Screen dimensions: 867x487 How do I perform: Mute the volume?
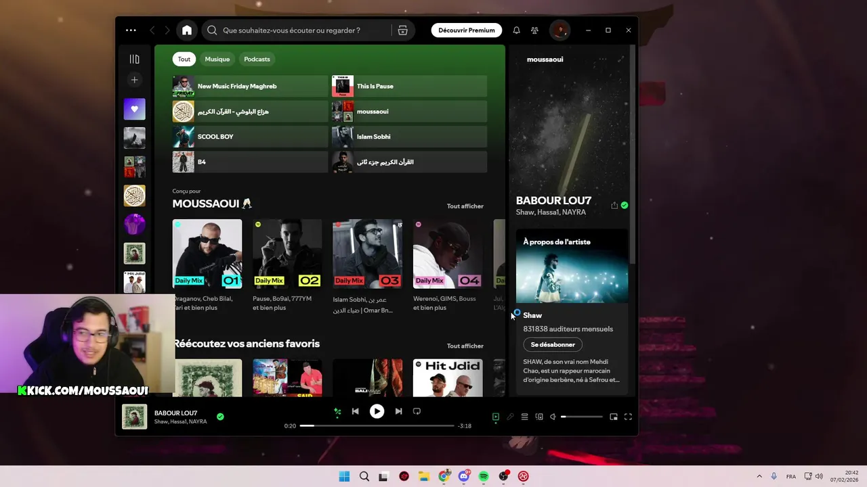(x=553, y=417)
